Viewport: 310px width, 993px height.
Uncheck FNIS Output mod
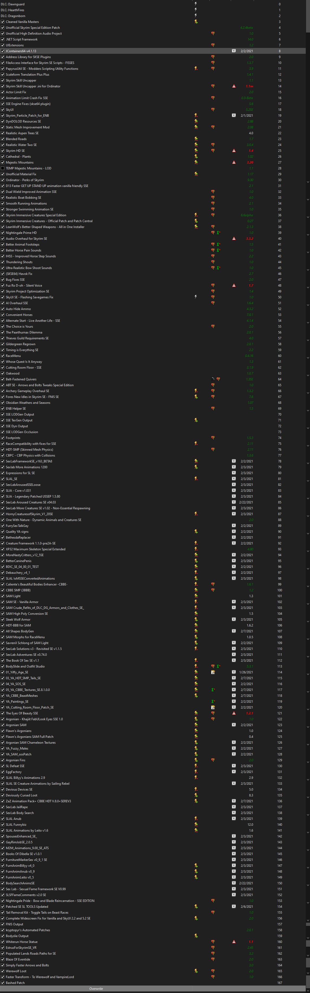click(3, 924)
